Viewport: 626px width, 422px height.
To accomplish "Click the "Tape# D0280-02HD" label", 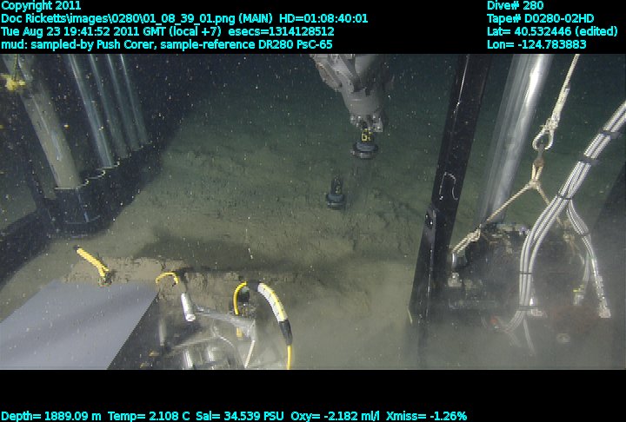I will point(540,19).
